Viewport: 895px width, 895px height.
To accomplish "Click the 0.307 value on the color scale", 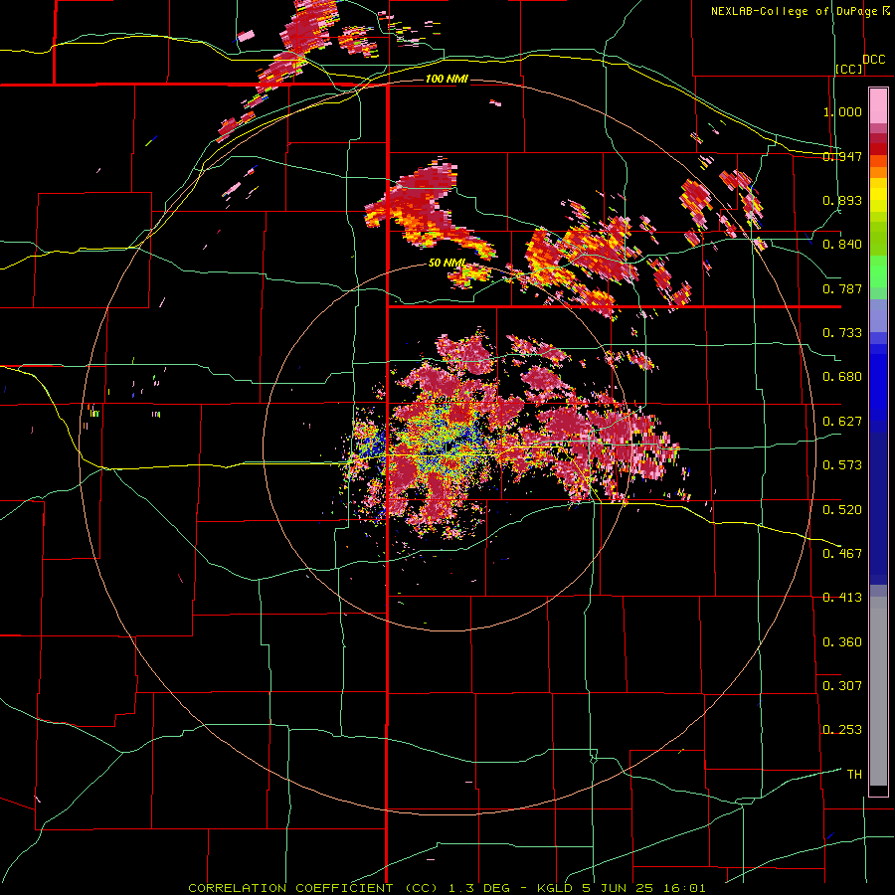I will coord(842,685).
